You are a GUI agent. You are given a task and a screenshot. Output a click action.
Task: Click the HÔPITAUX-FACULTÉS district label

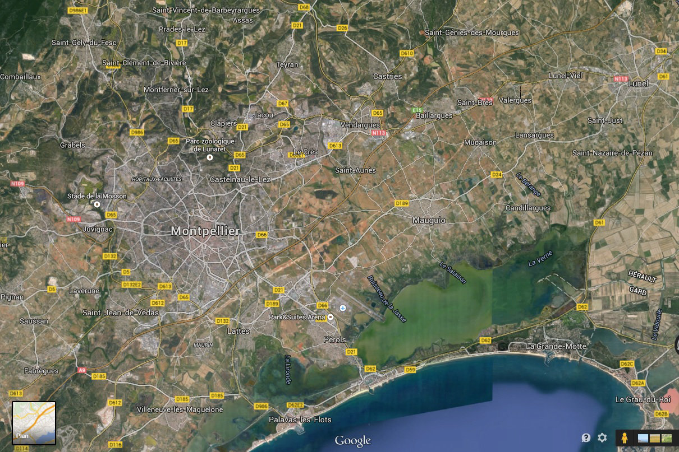156,179
